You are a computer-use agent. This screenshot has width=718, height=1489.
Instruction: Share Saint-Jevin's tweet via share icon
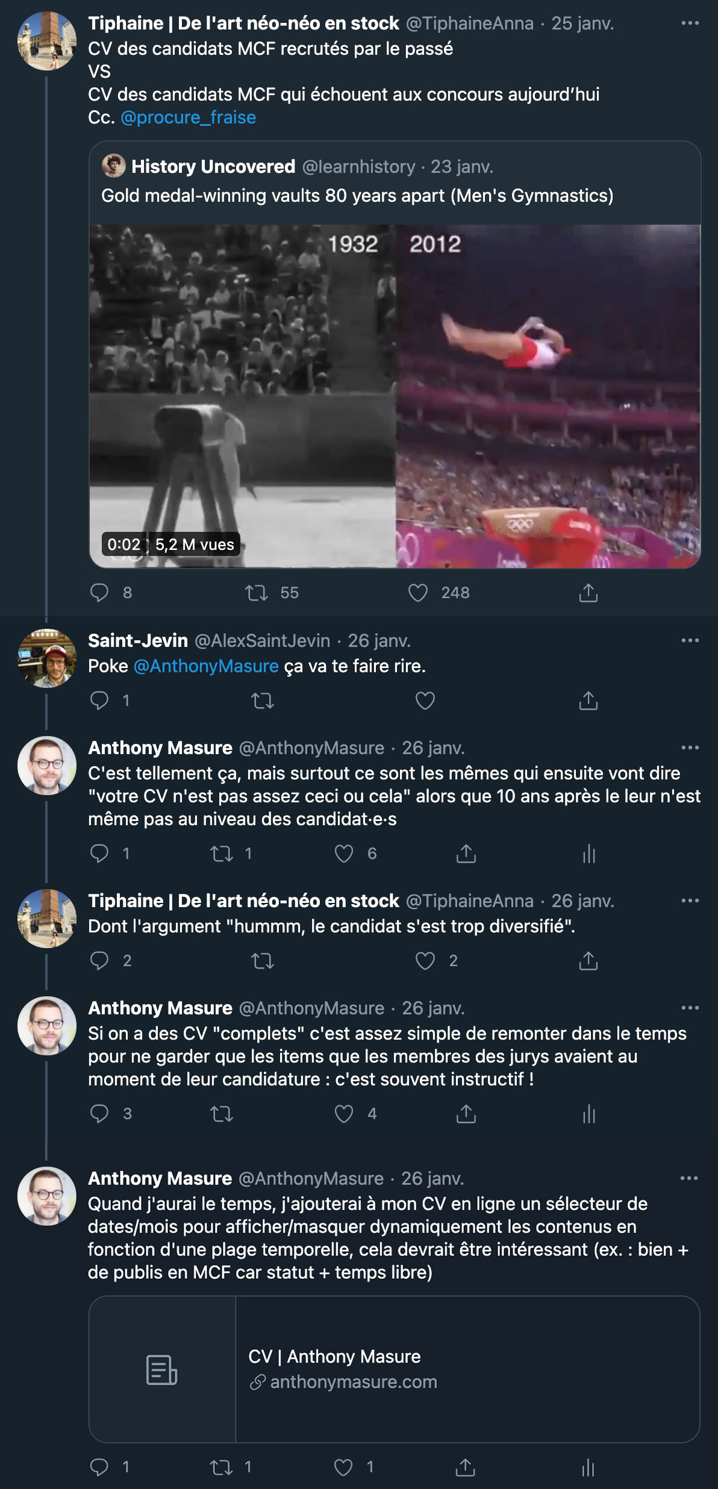tap(588, 701)
